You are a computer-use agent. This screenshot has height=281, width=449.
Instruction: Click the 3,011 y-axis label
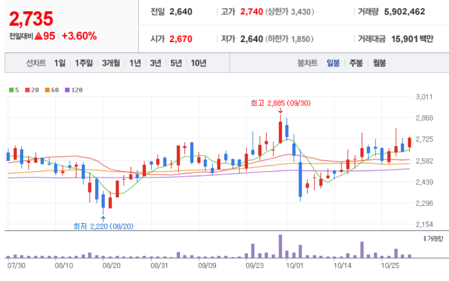click(x=424, y=97)
